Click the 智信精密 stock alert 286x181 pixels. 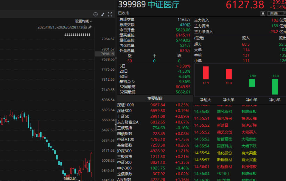pyautogui.click(x=224, y=139)
